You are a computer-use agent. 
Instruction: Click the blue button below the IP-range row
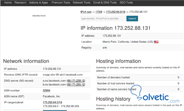(x=55, y=110)
